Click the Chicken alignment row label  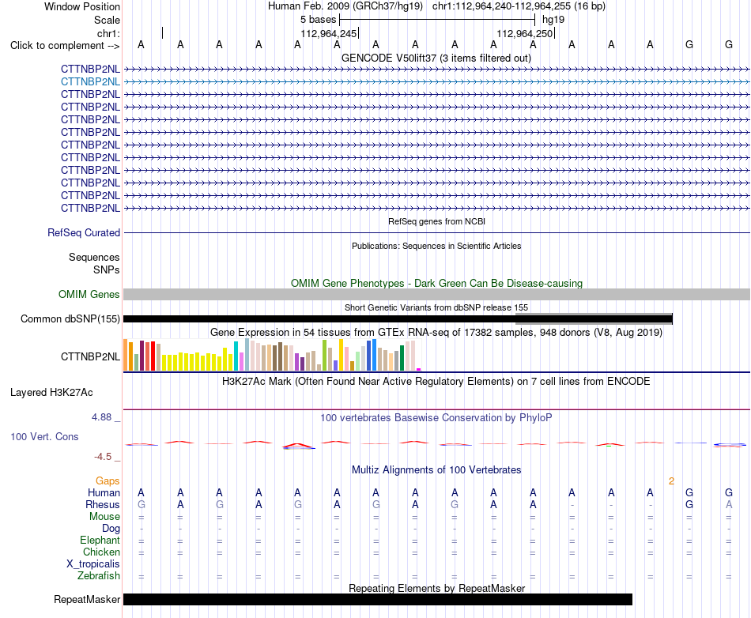(101, 552)
